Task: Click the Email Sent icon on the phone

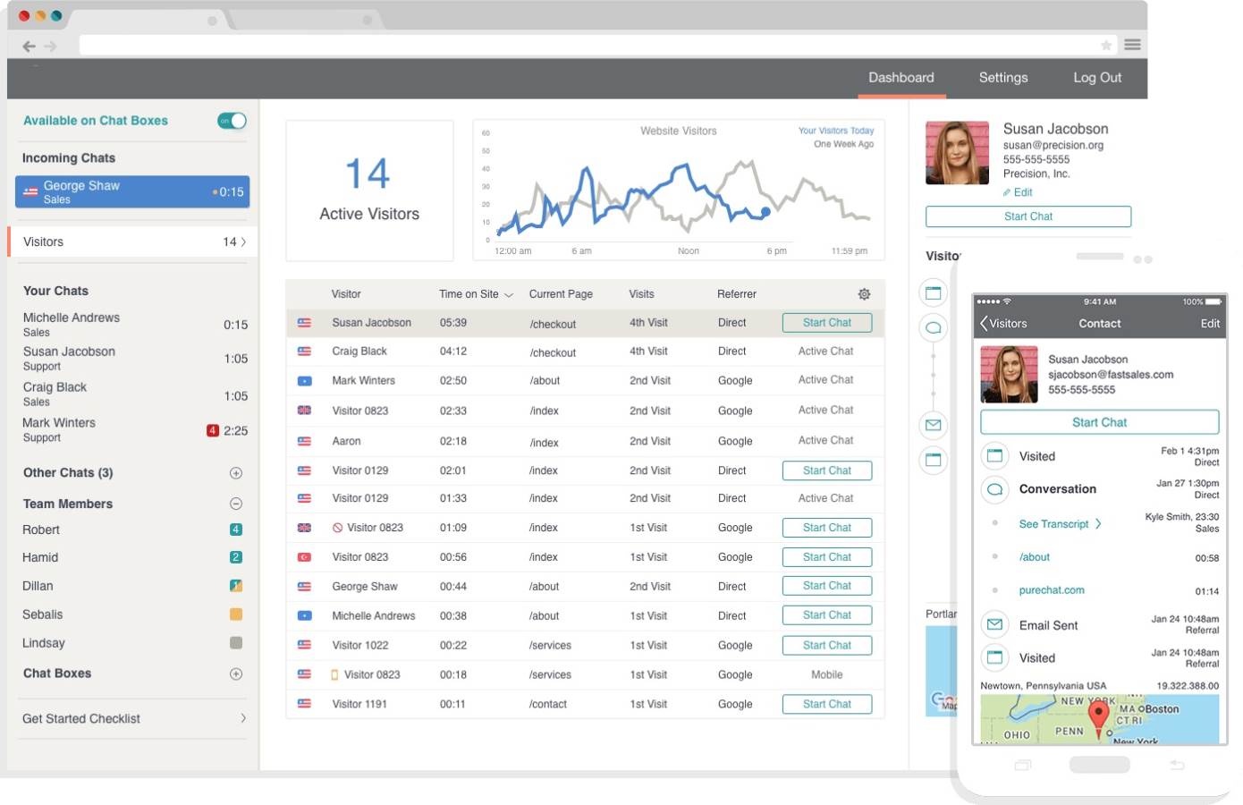Action: [x=994, y=624]
